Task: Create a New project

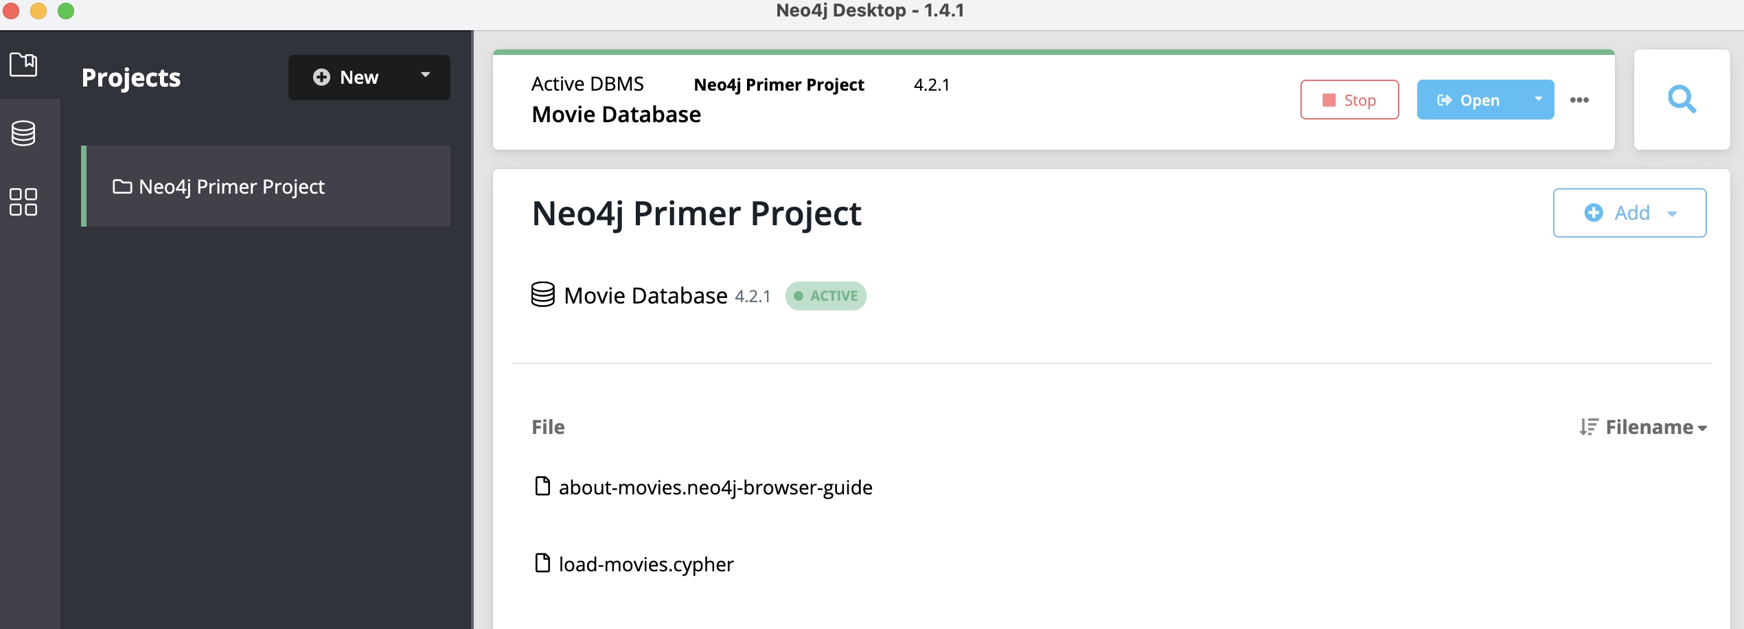Action: (x=346, y=78)
